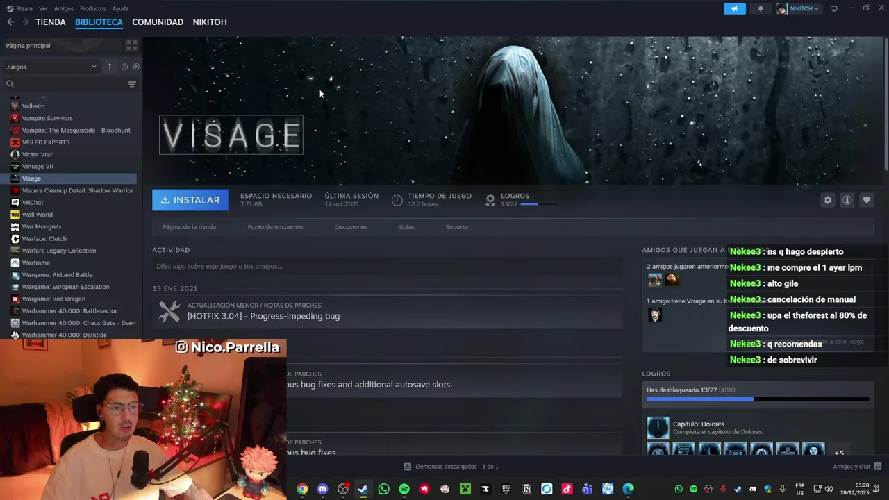Viewport: 889px width, 500px height.
Task: Select VRChat in the game list
Action: [33, 203]
